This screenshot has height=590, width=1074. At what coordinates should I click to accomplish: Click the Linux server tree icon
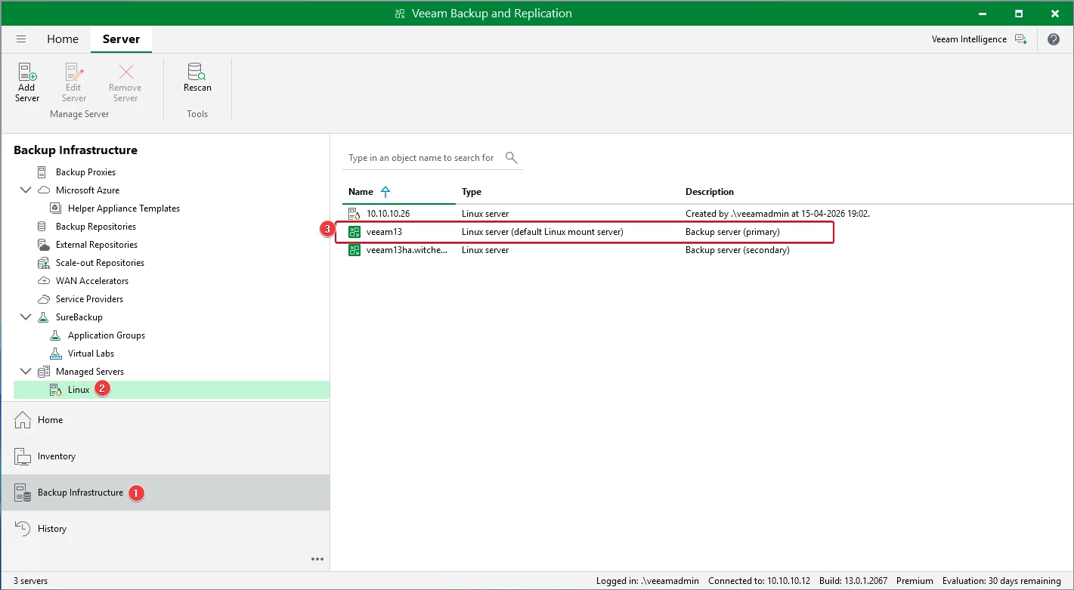pyautogui.click(x=55, y=390)
